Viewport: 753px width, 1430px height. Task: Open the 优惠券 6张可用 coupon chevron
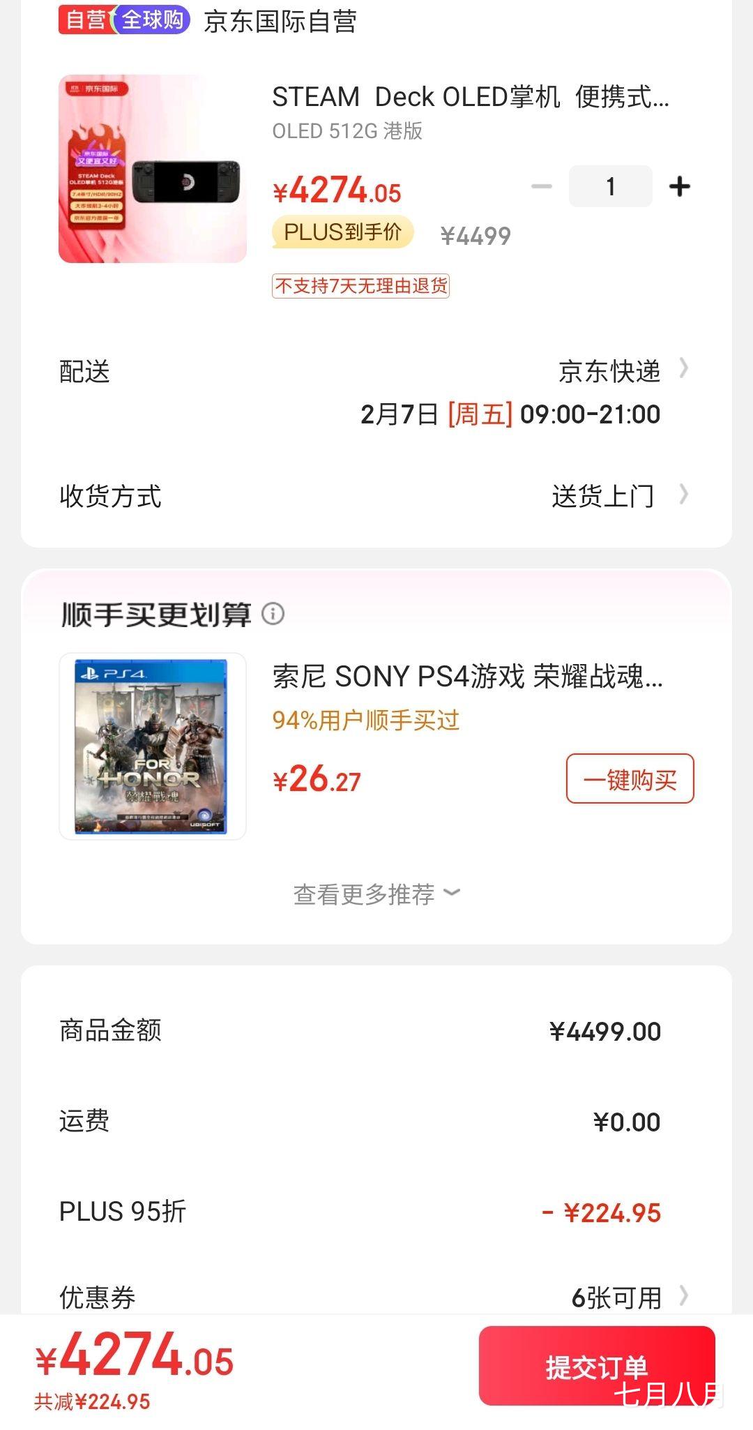tap(684, 1296)
